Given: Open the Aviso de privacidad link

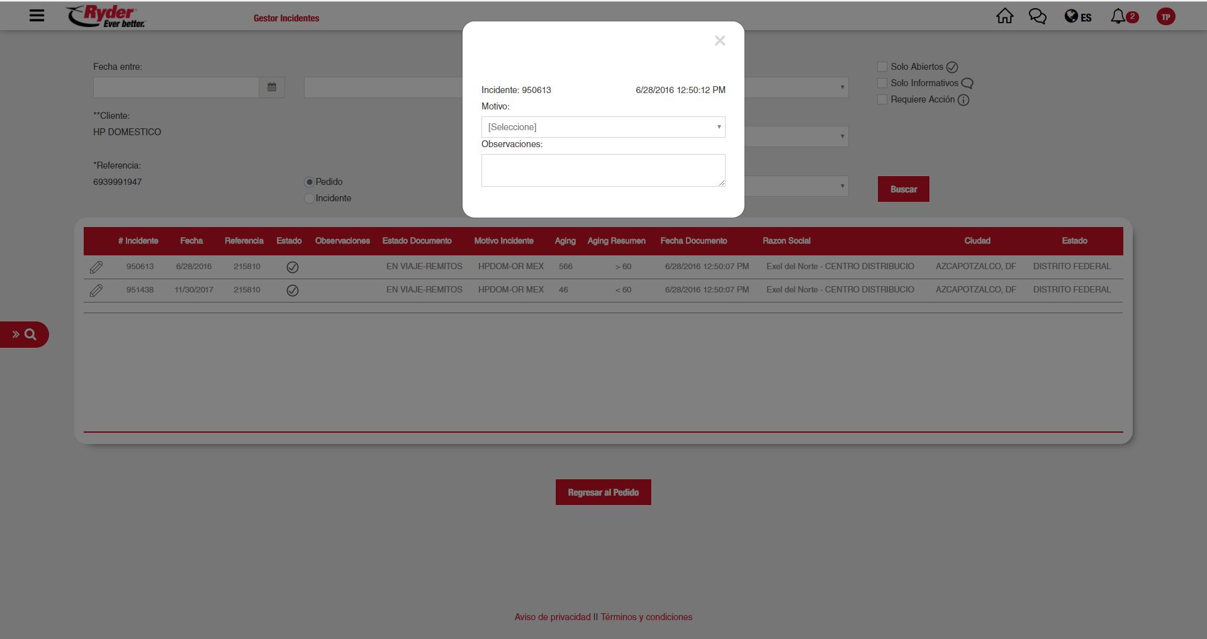Looking at the screenshot, I should [x=552, y=617].
